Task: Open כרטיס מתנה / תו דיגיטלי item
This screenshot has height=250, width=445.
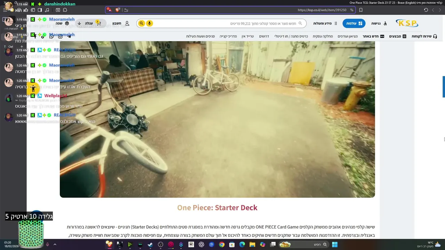Action: point(291,36)
